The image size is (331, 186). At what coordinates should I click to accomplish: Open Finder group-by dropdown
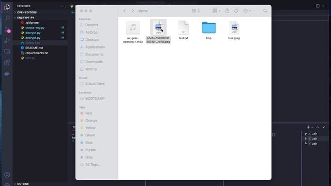pyautogui.click(x=216, y=10)
